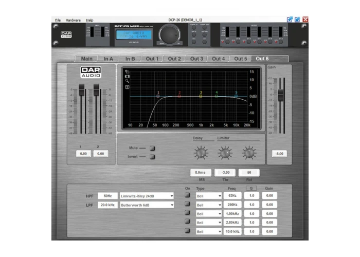The width and height of the screenshot is (360, 257).
Task: Click the Ch 6 round button on hardware outputs
Action: coord(281,42)
